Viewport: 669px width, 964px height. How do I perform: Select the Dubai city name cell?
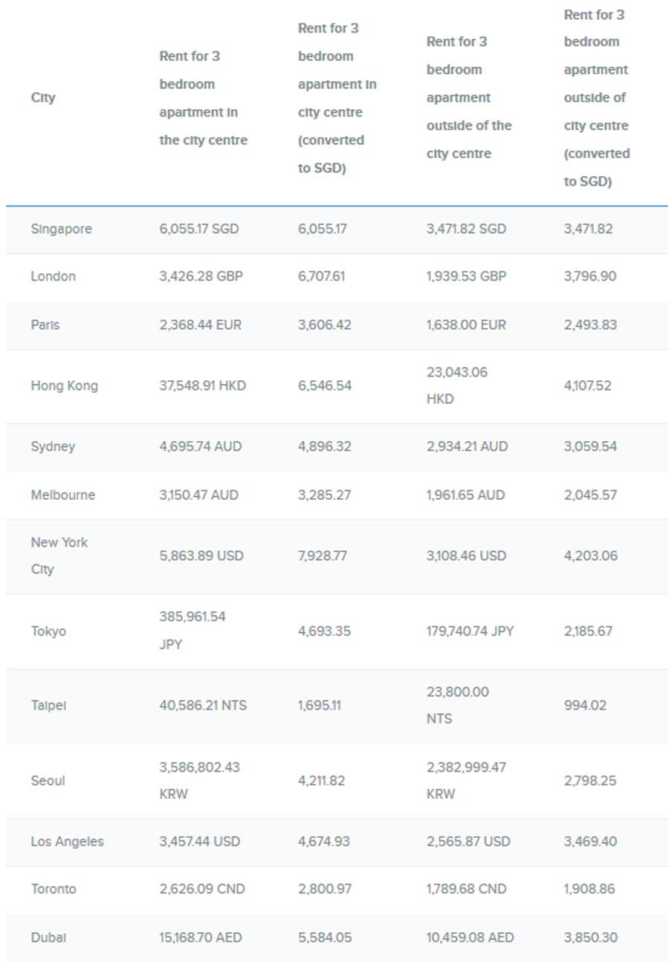[x=48, y=937]
